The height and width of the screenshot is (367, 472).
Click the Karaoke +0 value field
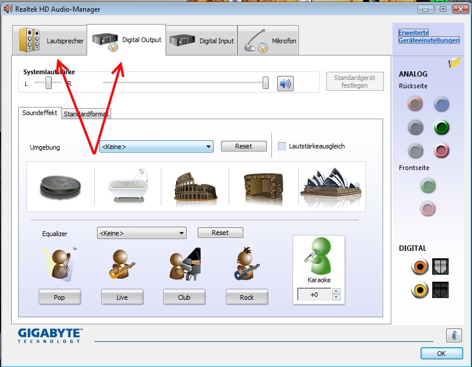tap(314, 294)
